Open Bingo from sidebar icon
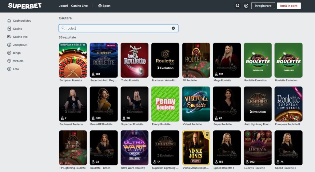315x172 pixels. [9, 53]
